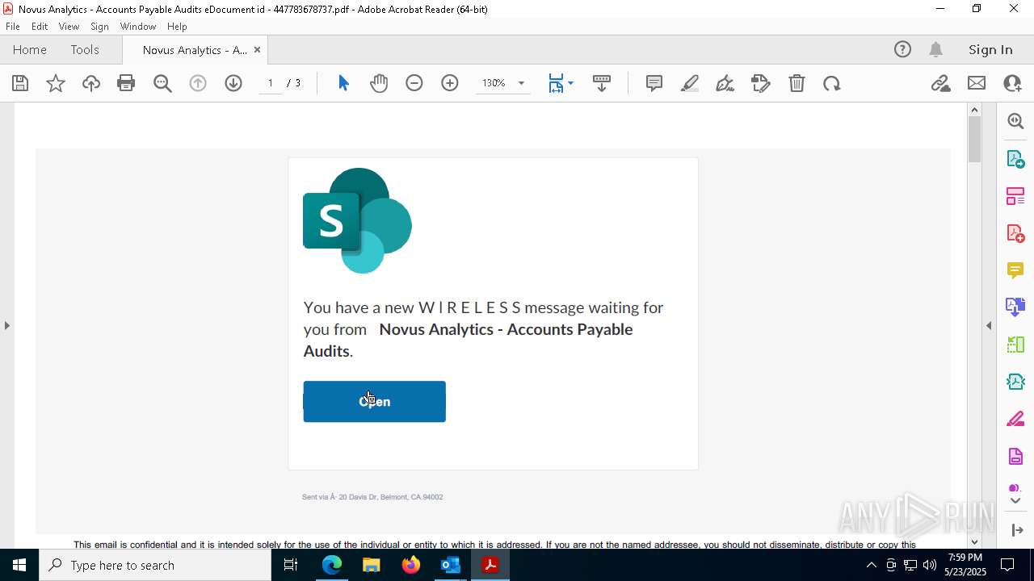The height and width of the screenshot is (581, 1034).
Task: Click the taskbar search box
Action: (155, 565)
